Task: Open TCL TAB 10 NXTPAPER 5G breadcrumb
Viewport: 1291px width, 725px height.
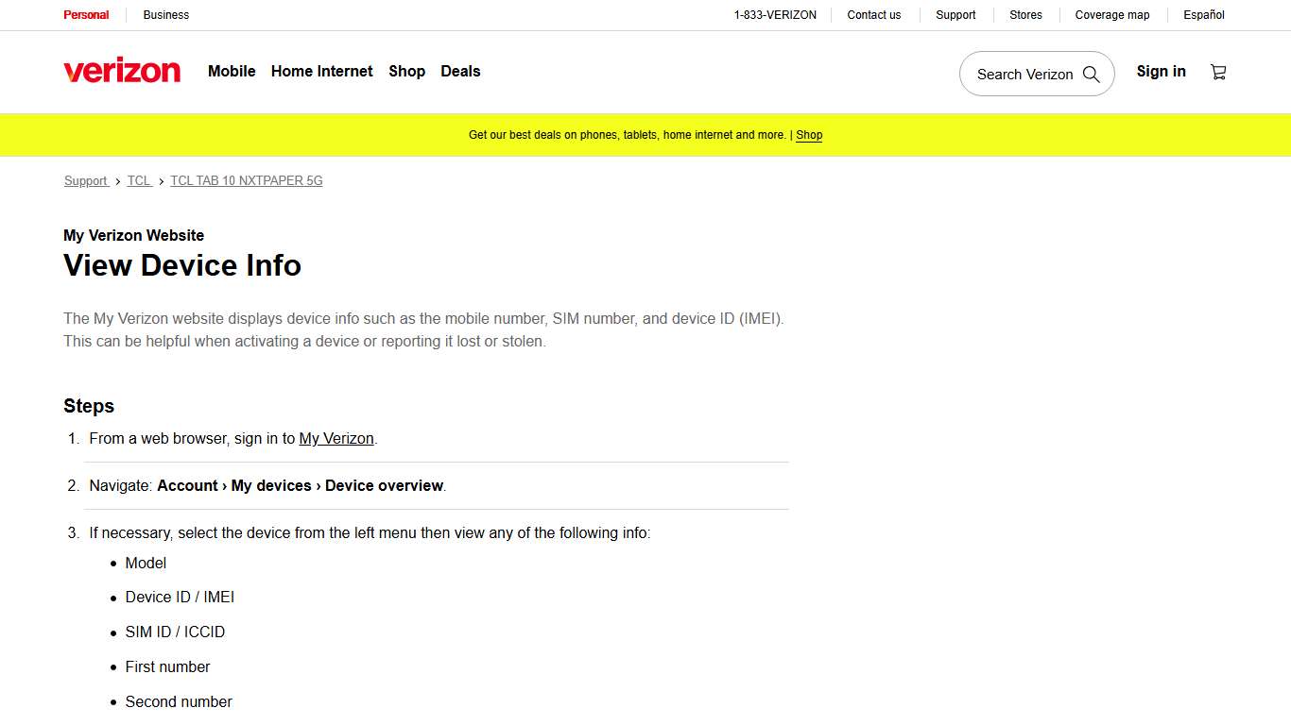Action: click(x=246, y=180)
